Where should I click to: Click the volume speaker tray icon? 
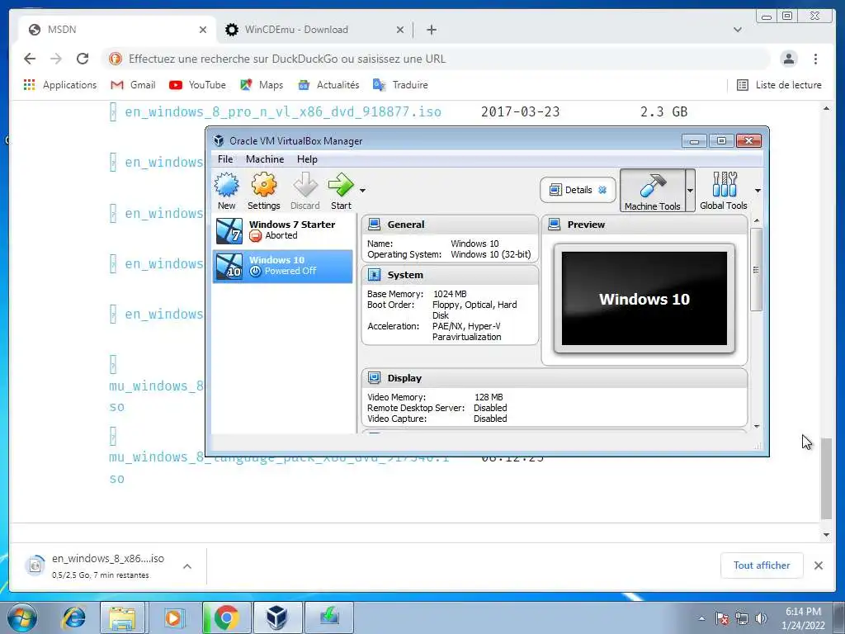tap(761, 618)
